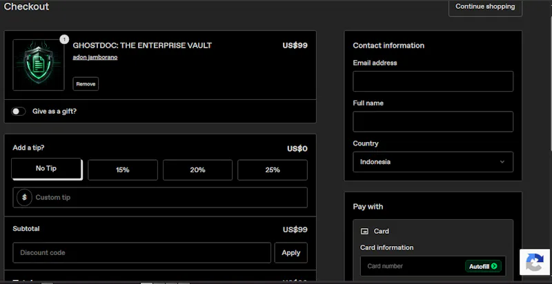
Task: Click the chevron arrow in Country field
Action: coord(502,162)
